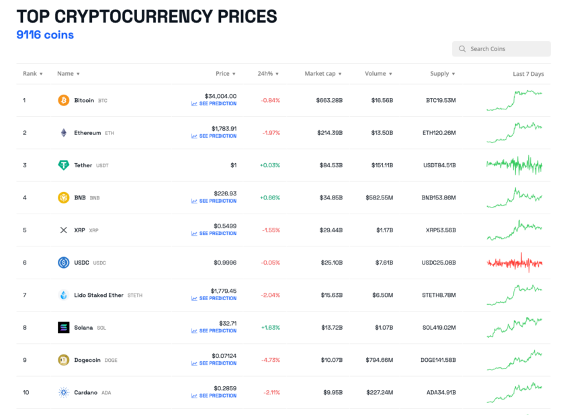Open the Market cap sort dropdown

[x=323, y=74]
